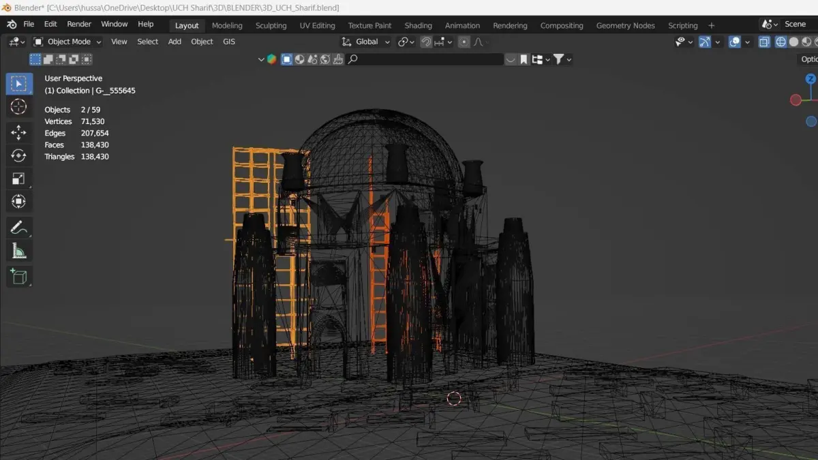Toggle viewport gizmos display
818x460 pixels.
point(705,42)
